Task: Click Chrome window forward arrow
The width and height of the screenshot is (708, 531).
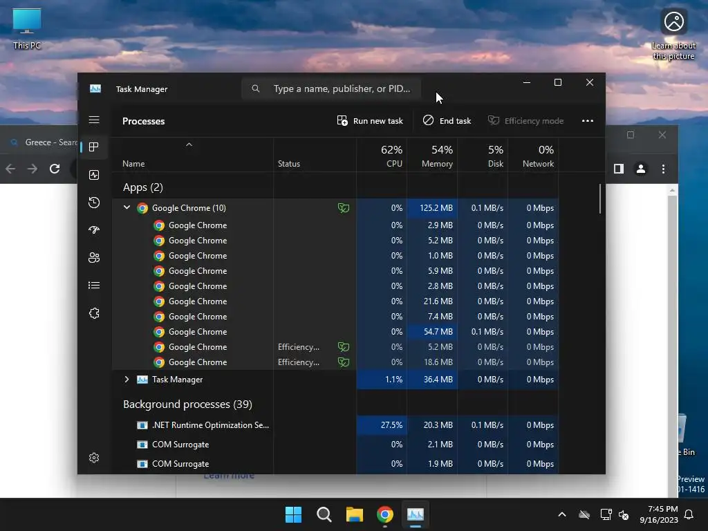Action: click(32, 169)
